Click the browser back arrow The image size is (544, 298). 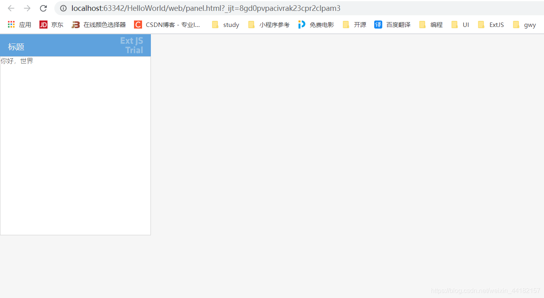coord(11,8)
